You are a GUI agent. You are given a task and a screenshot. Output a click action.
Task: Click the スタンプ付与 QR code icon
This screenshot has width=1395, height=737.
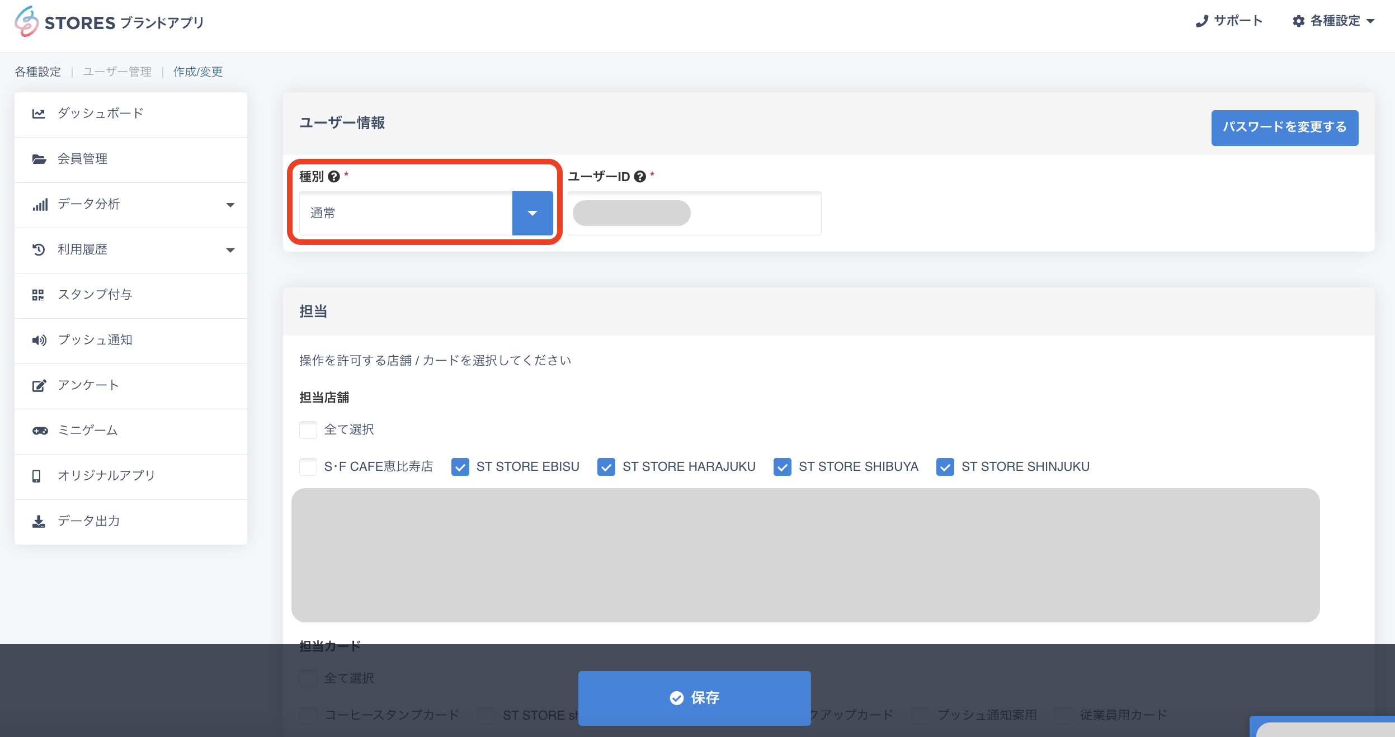(38, 295)
